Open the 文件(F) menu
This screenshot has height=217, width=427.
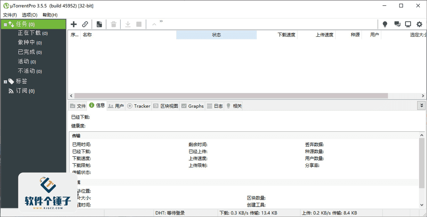click(x=10, y=15)
